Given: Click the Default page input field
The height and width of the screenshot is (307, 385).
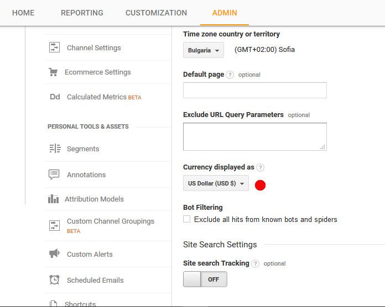Looking at the screenshot, I should pos(255,90).
